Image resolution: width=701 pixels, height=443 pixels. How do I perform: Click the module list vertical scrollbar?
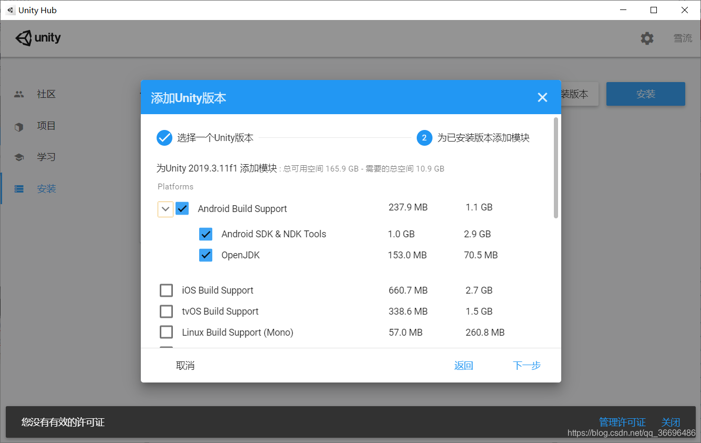pos(556,167)
